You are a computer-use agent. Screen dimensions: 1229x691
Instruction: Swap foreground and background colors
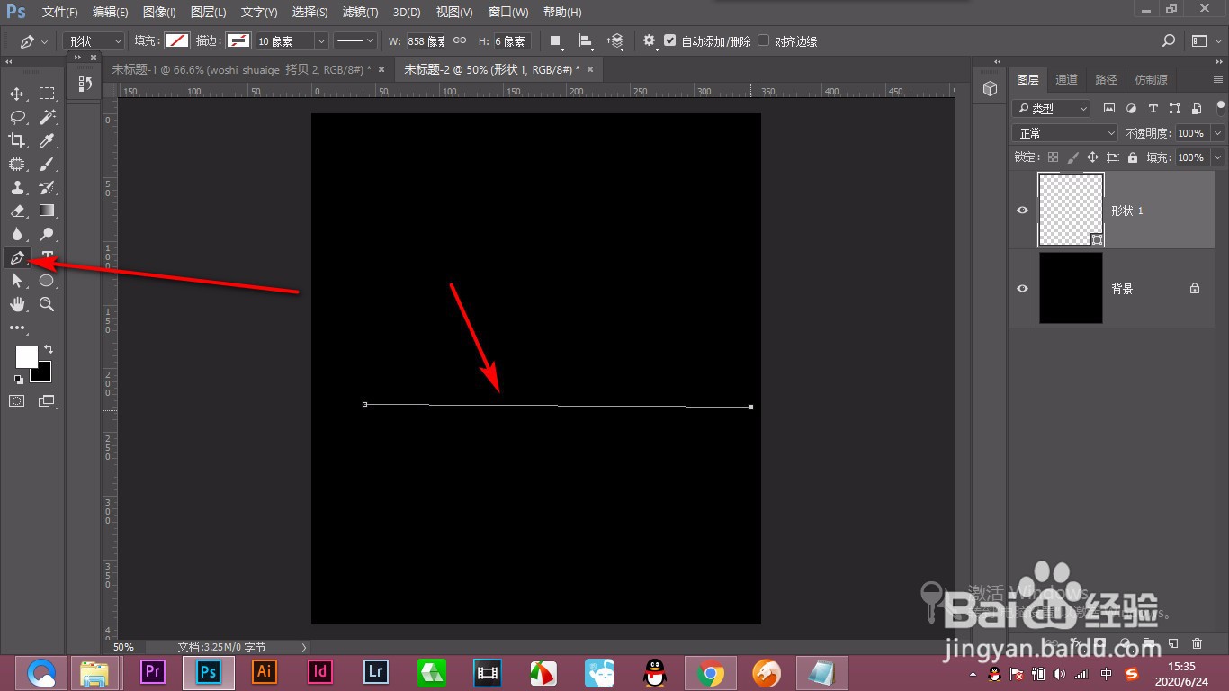(49, 349)
